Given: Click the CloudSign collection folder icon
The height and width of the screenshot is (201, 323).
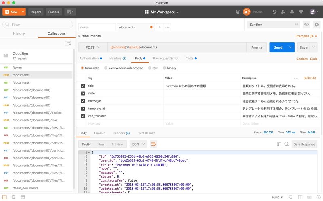Looking at the screenshot, I should [6, 55].
